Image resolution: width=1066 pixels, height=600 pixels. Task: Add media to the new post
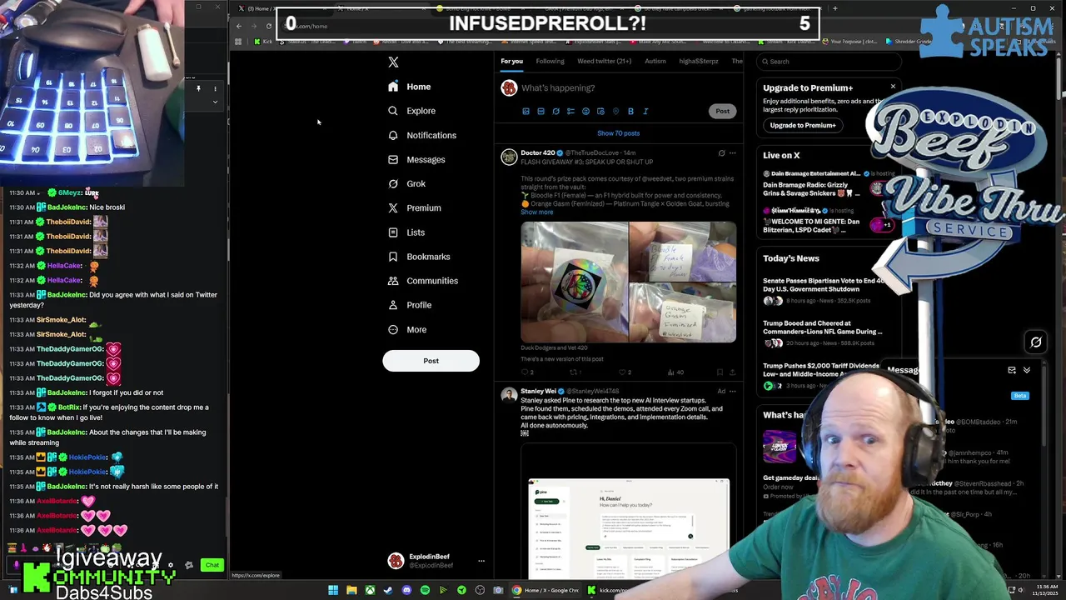point(526,111)
